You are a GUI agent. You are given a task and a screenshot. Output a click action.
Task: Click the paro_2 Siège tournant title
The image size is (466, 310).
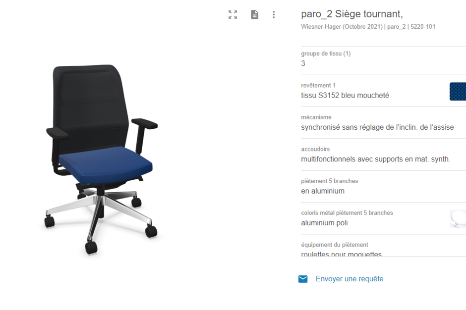click(352, 14)
